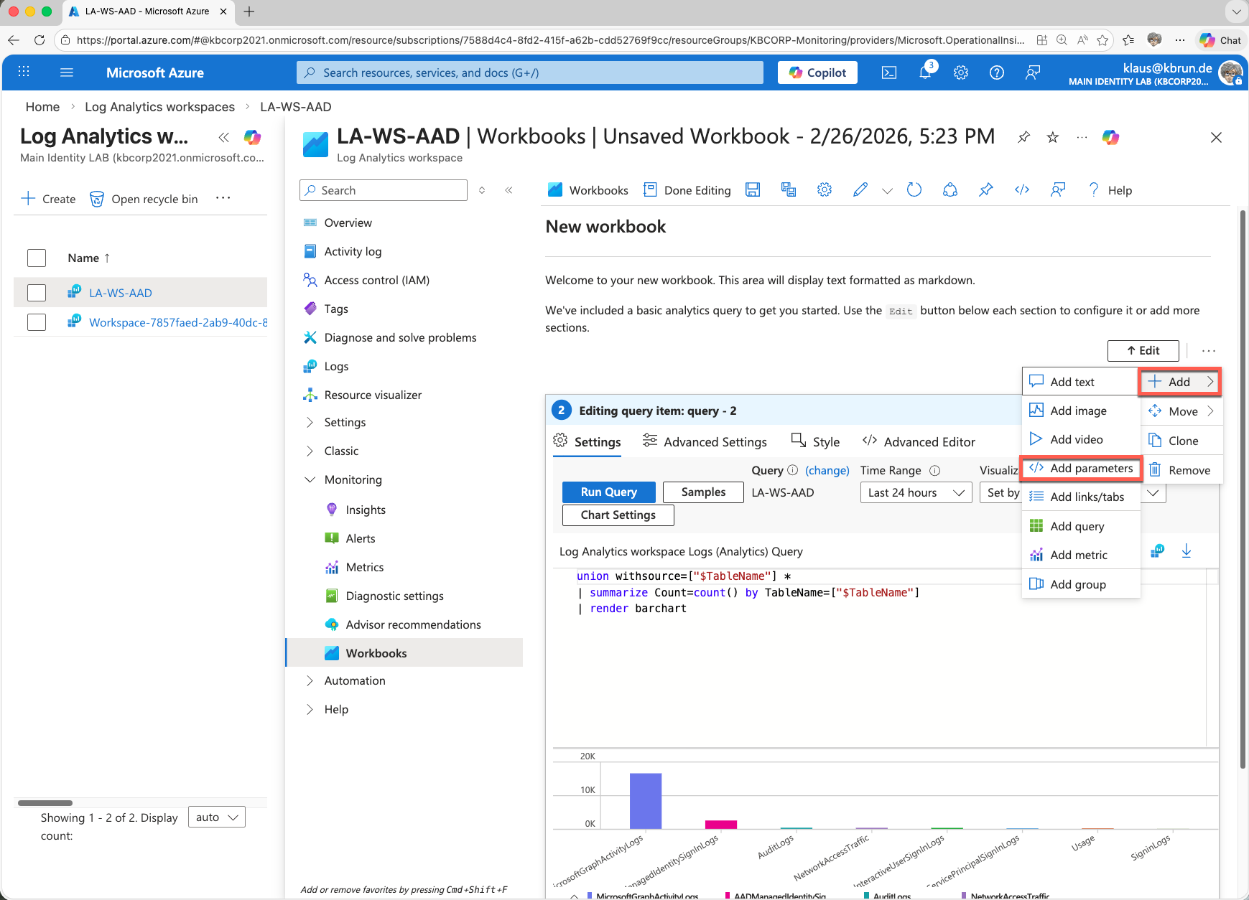1249x900 pixels.
Task: Click the MicrosoftGraphActivityLogs bar in chart
Action: tap(645, 800)
